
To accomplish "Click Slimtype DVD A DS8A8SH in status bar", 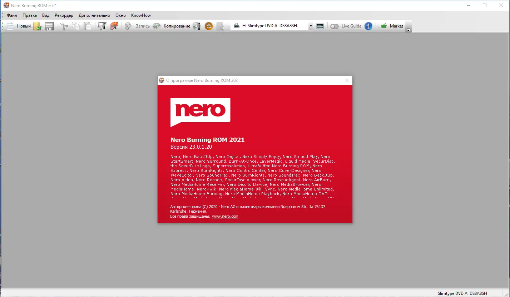I will tap(462, 293).
